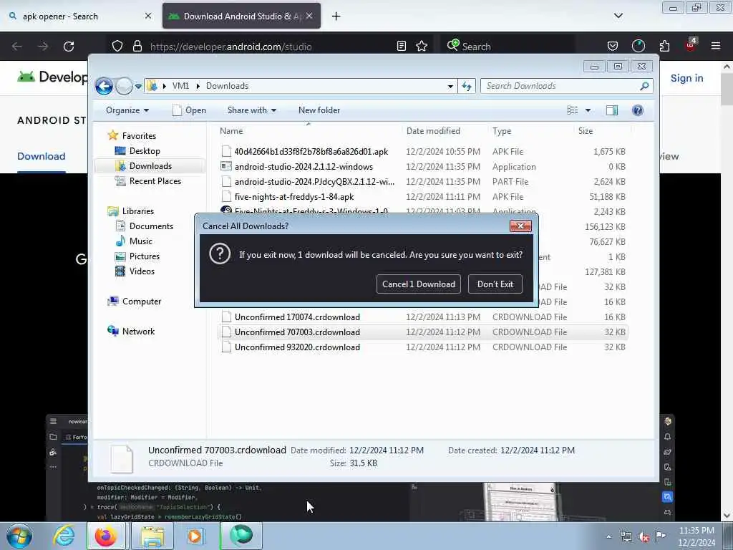733x550 pixels.
Task: Close the apk opener - Search tab
Action: (x=148, y=16)
